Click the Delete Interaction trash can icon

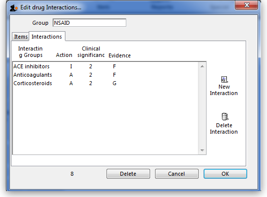pyautogui.click(x=224, y=116)
